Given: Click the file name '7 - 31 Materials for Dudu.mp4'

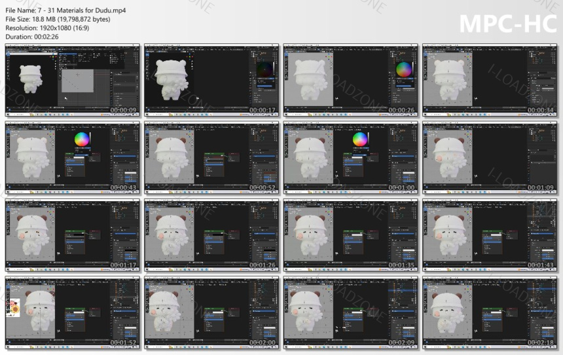Looking at the screenshot, I should pyautogui.click(x=50, y=10).
